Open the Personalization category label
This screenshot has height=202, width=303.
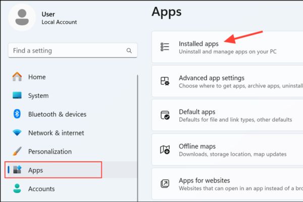(50, 151)
